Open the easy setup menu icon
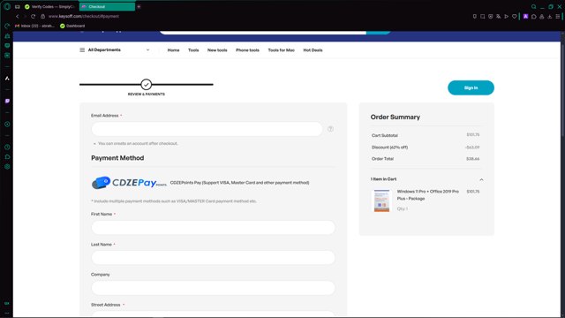 click(x=557, y=16)
